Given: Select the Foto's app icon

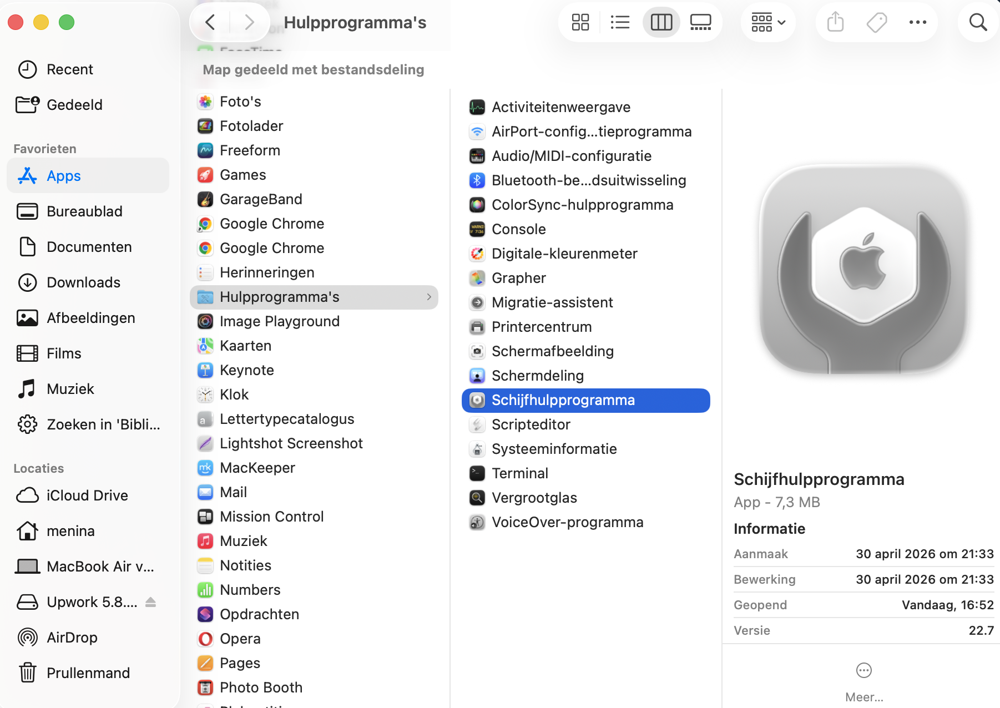Looking at the screenshot, I should (205, 102).
